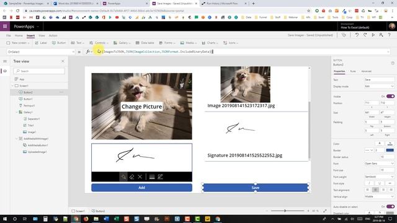Open the help icon next to Button2 properties
The height and width of the screenshot is (223, 397).
[x=393, y=63]
